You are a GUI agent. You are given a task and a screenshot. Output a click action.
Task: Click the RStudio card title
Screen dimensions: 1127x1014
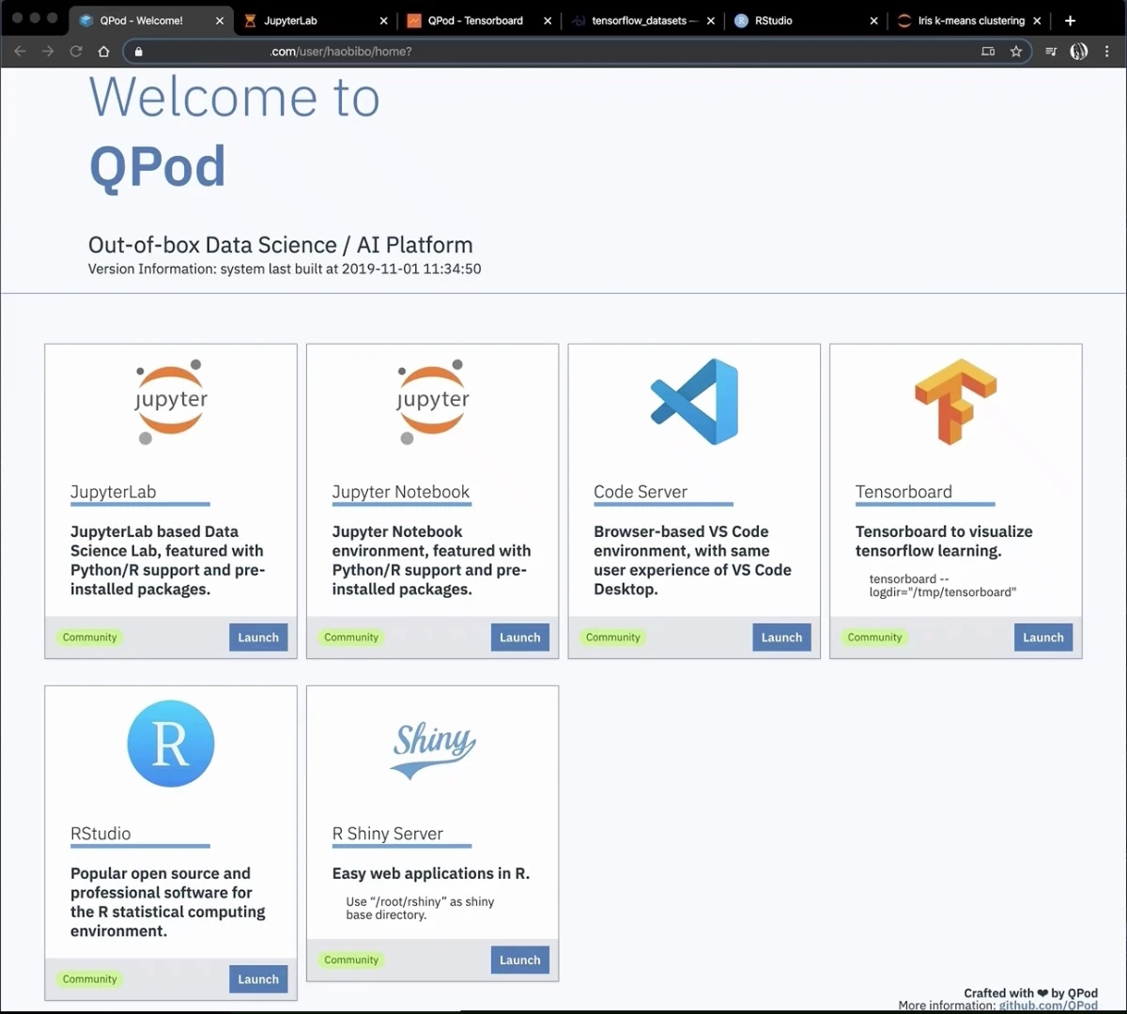[100, 834]
